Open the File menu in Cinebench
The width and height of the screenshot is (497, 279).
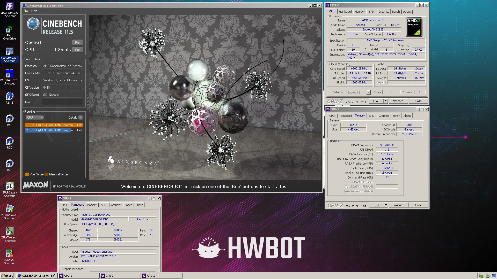point(26,11)
